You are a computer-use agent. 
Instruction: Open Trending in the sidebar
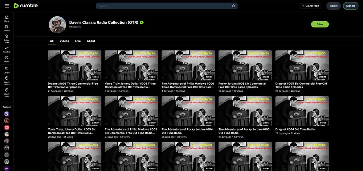tap(7, 49)
